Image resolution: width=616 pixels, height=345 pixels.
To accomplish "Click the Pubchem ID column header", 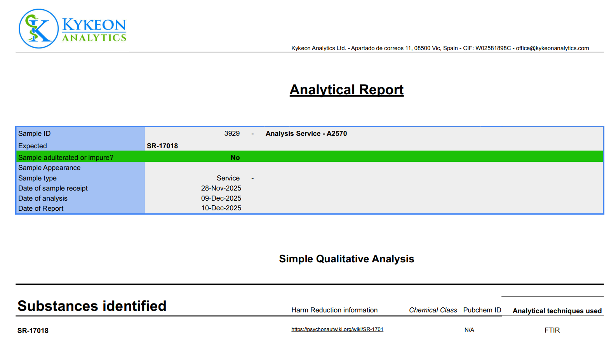I will coord(482,310).
